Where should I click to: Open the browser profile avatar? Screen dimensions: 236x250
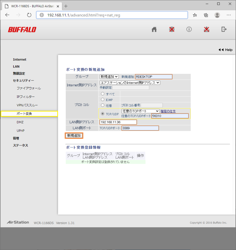point(217,15)
